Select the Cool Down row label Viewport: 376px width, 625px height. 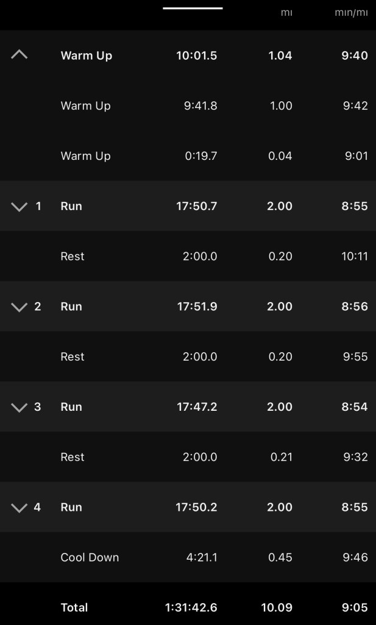point(90,557)
